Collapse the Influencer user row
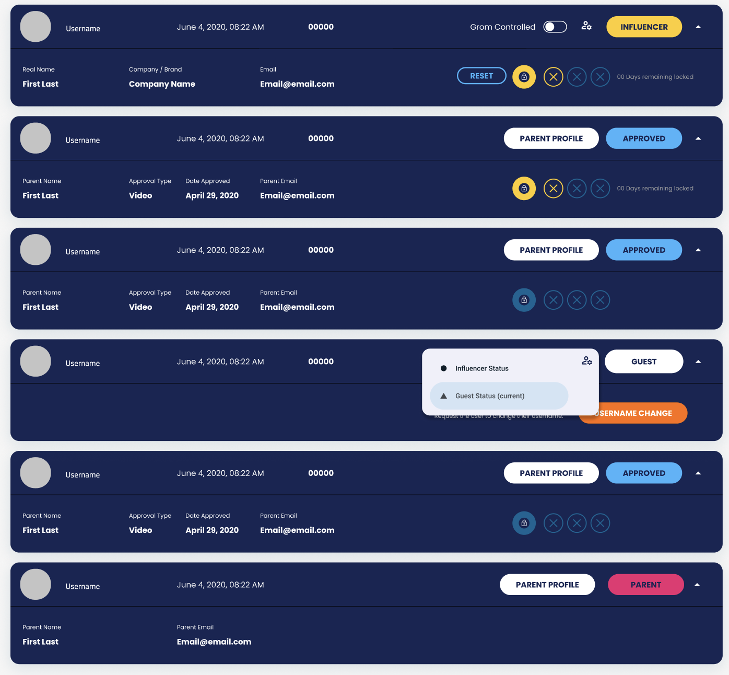Screen dimensions: 729x675 698,27
